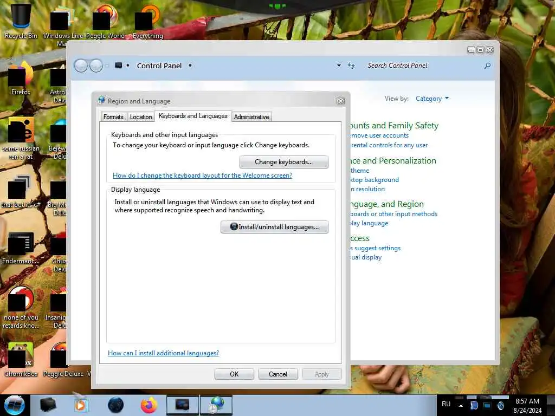Open the Recycle Bin desktop icon
The width and height of the screenshot is (555, 416).
pyautogui.click(x=21, y=21)
